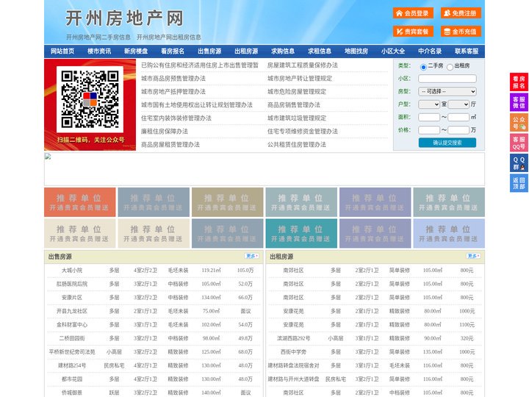Open the 建材路转盘法院宿舍对 rental listing
This screenshot has width=529, height=397.
293,365
